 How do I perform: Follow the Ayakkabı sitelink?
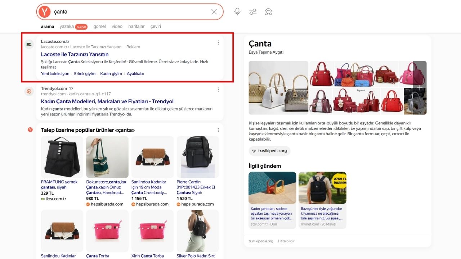135,74
